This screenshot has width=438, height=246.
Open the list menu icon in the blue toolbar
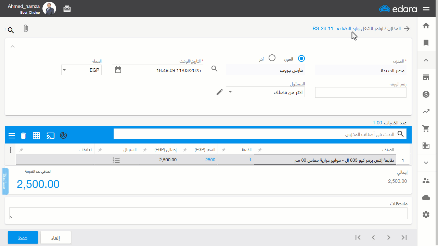(12, 136)
